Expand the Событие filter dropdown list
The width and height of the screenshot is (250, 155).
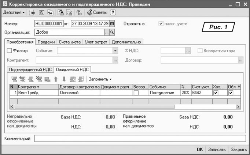coord(115,51)
